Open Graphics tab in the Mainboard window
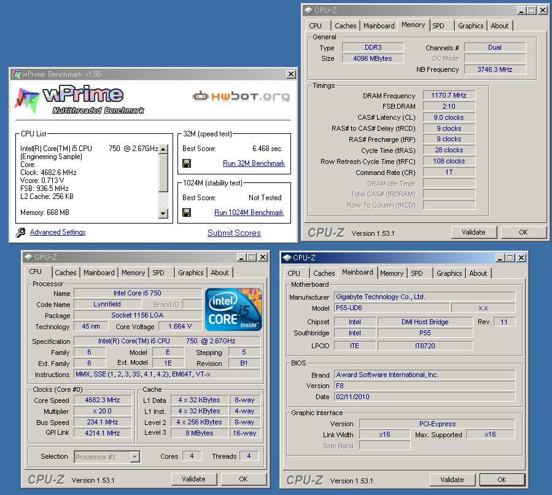 click(x=449, y=273)
